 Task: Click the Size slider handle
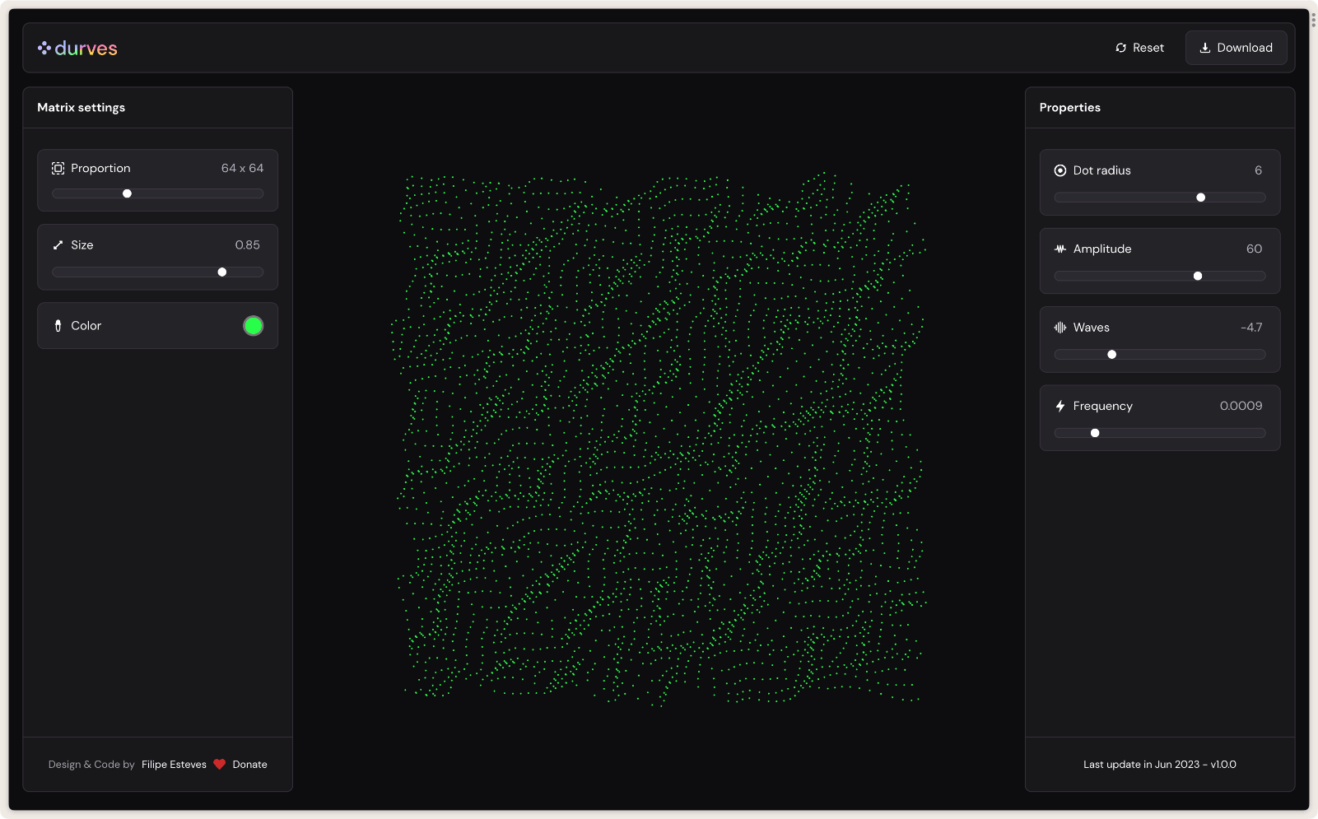[x=222, y=272]
